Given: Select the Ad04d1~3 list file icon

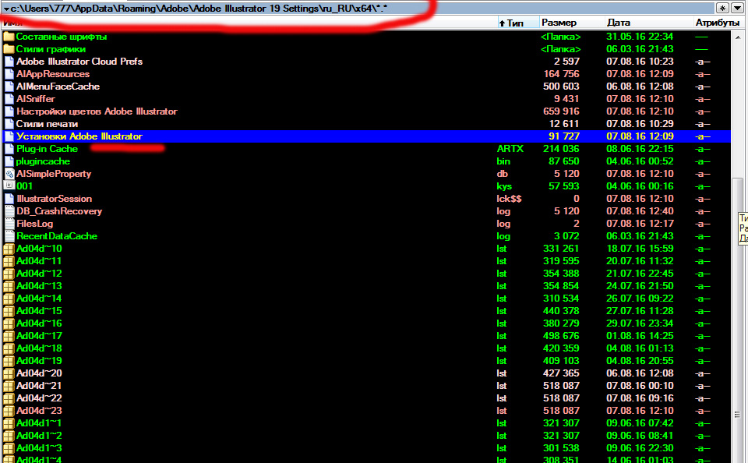Looking at the screenshot, I should tap(9, 447).
